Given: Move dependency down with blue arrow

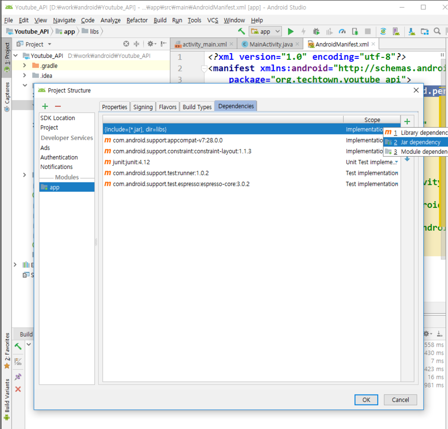Looking at the screenshot, I should 407,159.
